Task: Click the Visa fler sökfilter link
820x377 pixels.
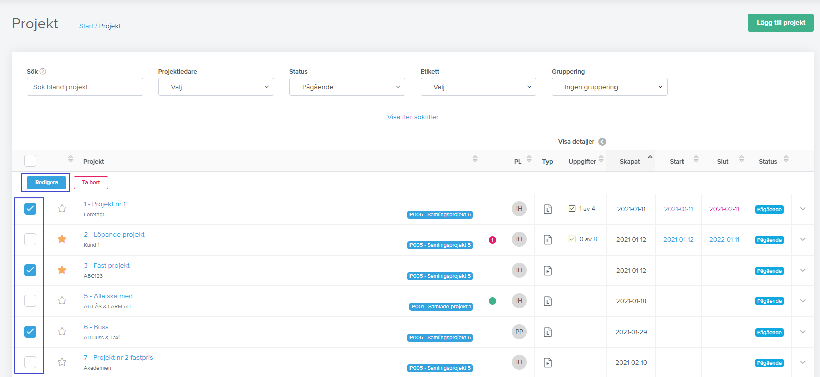Action: click(413, 117)
